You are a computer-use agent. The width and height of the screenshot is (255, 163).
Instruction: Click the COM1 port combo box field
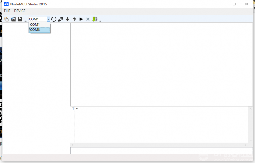pyautogui.click(x=37, y=19)
